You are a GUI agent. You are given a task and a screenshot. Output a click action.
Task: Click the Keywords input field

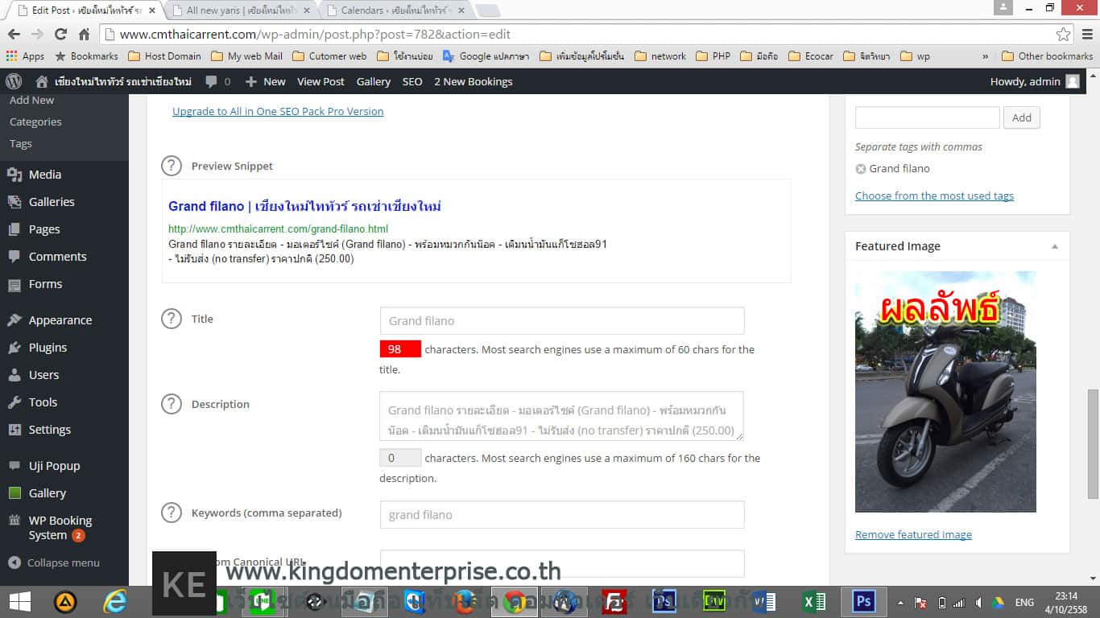(x=561, y=514)
